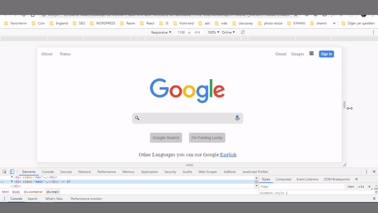Click into the Google search input field
The image size is (378, 213).
(187, 118)
